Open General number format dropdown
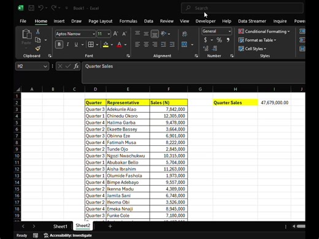319x239 pixels. tap(229, 31)
